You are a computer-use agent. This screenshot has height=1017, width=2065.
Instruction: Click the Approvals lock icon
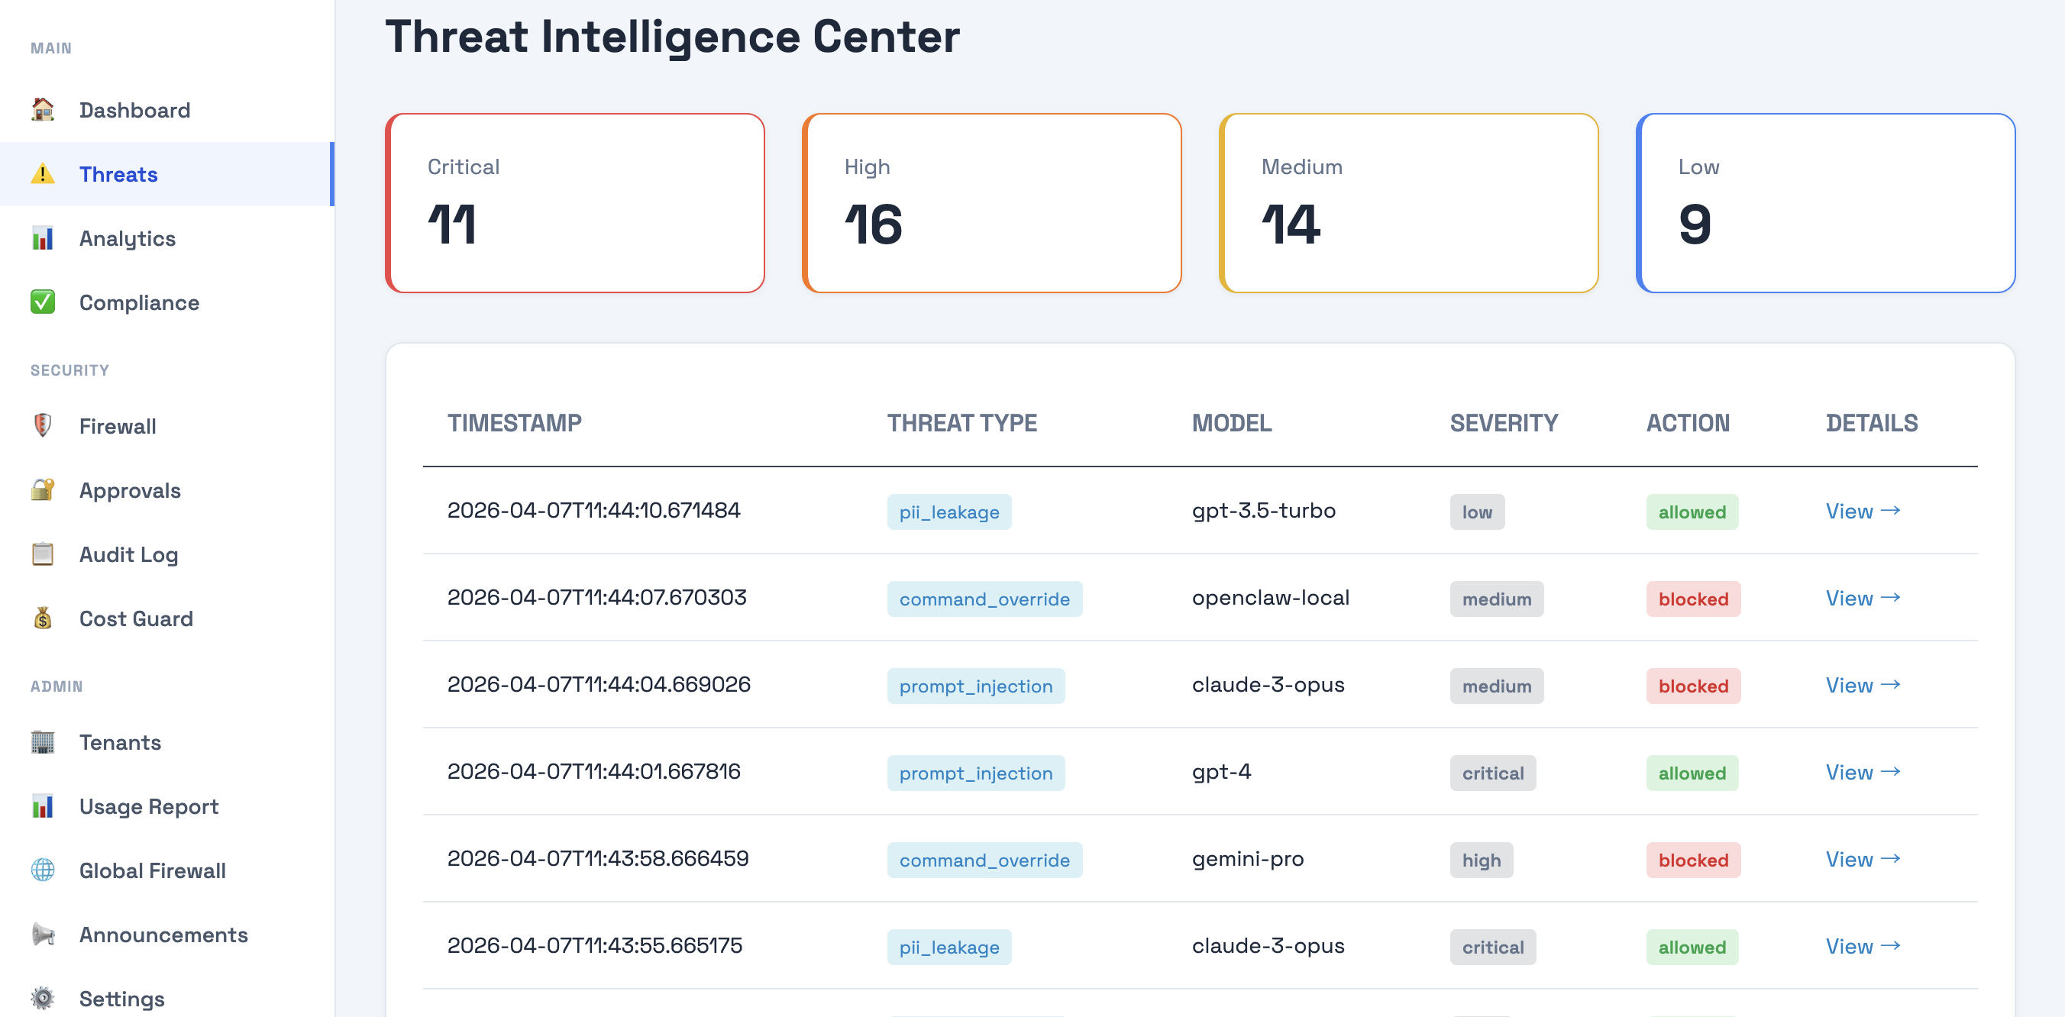pyautogui.click(x=43, y=489)
